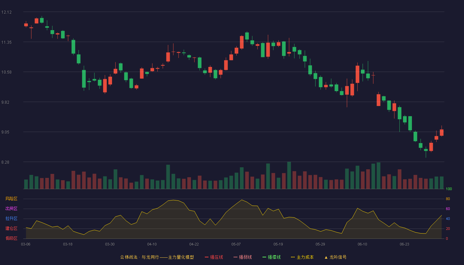This screenshot has height=265, width=464.
Task: Click the 拉升区 zone label
Action: (11, 219)
